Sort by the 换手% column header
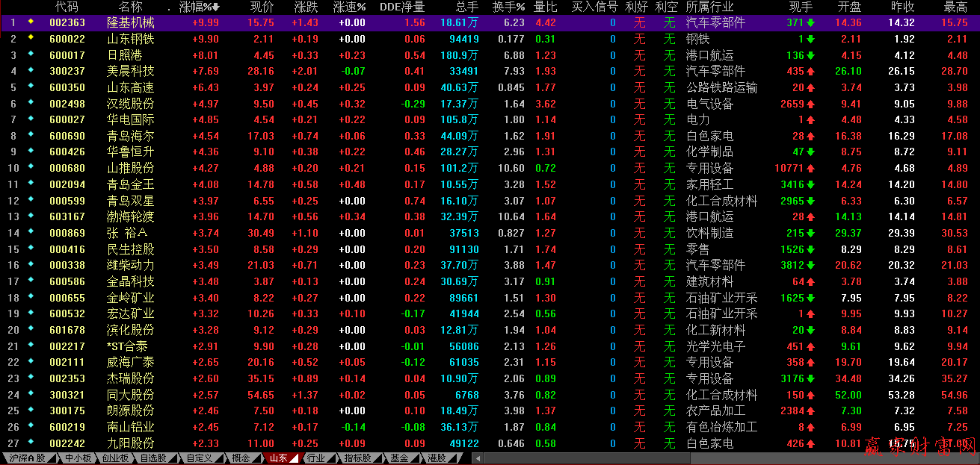This screenshot has height=465, width=980. pyautogui.click(x=508, y=7)
